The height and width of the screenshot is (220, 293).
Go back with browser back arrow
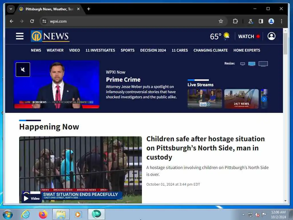tap(11, 21)
